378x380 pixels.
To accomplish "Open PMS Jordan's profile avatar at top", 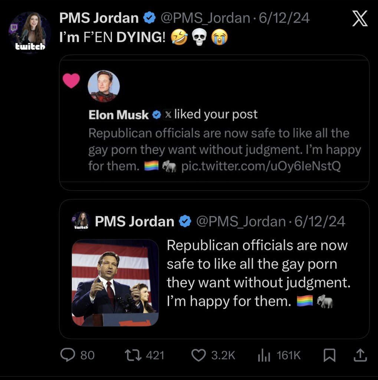I will (x=30, y=32).
